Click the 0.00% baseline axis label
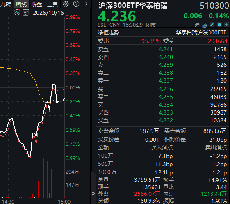 click(73, 88)
